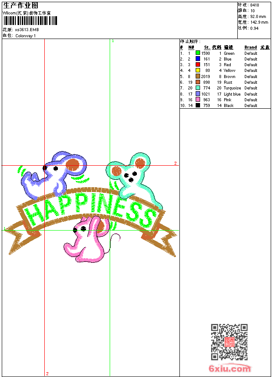
Task: Click the Colorway 1 label
Action: point(25,36)
